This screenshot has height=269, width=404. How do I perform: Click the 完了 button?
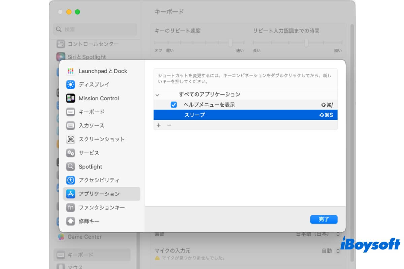coord(324,220)
